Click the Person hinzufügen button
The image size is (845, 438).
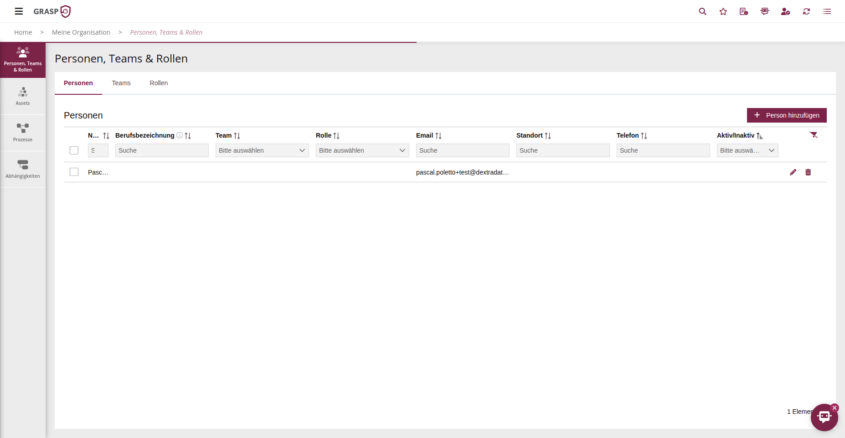tap(786, 115)
